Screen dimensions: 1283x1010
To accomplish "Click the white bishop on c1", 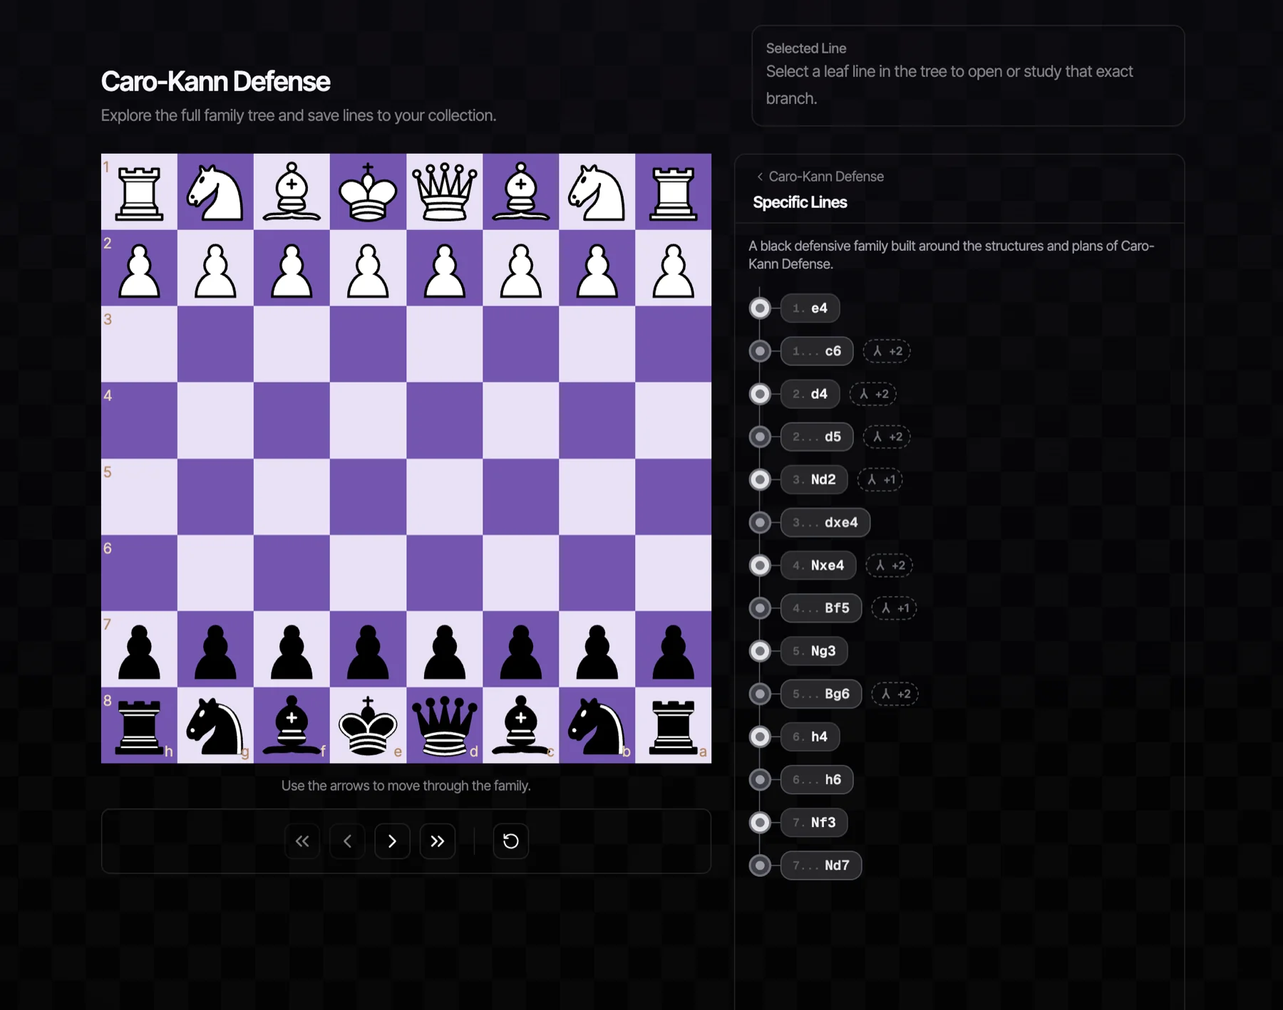I will point(520,192).
